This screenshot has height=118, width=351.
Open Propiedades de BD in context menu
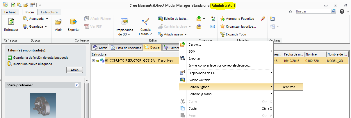(x=226, y=73)
